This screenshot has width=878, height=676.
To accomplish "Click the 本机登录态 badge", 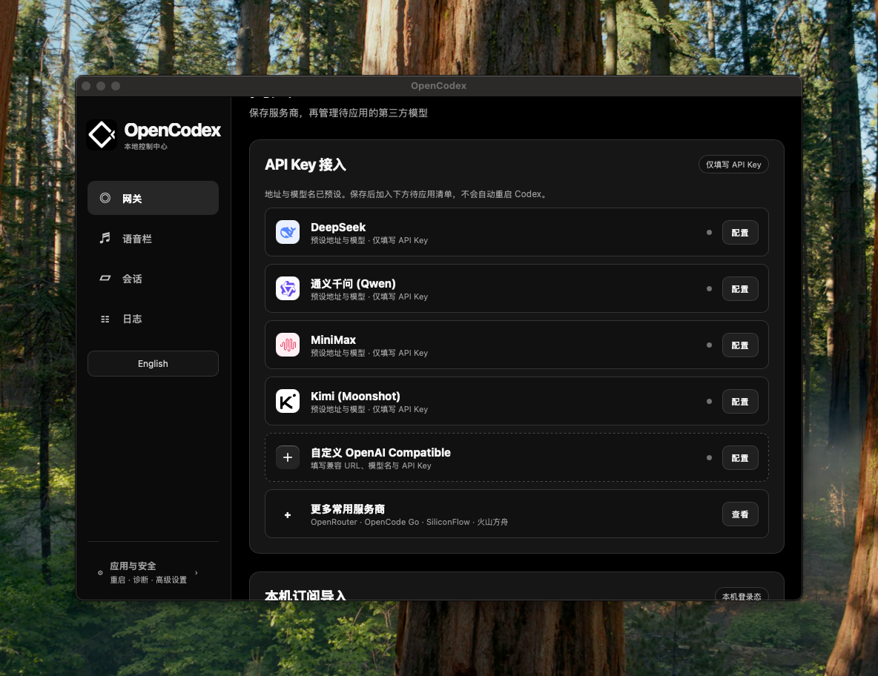I will 742,596.
